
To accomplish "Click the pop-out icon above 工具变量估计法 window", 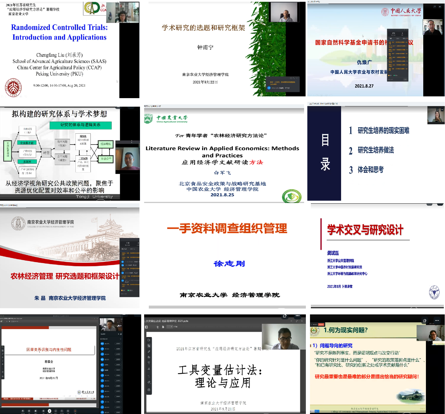I will coord(284,316).
